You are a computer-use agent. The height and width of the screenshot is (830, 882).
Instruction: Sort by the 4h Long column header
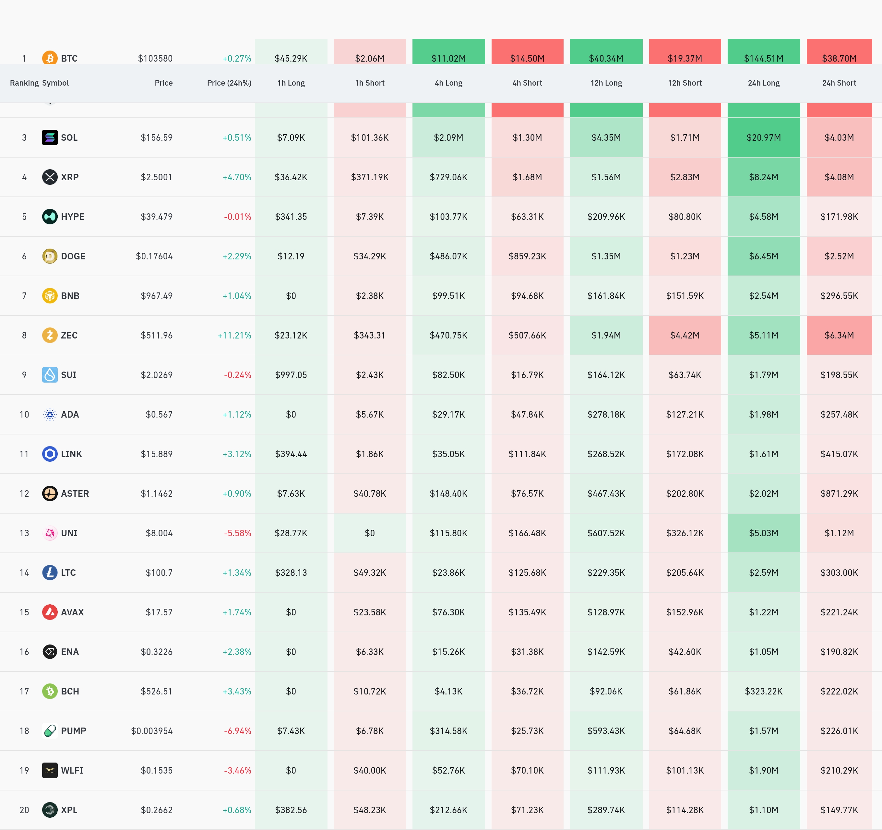click(448, 83)
